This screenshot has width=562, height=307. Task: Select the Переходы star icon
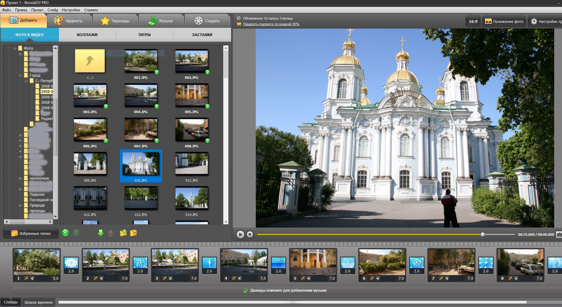coord(105,21)
